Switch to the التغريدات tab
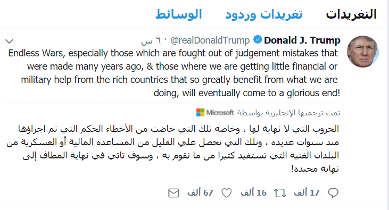 coord(351,14)
